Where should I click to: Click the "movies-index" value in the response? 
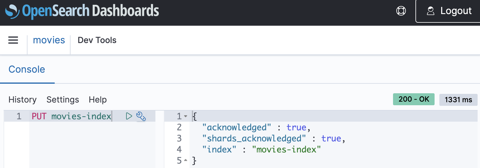(x=286, y=149)
